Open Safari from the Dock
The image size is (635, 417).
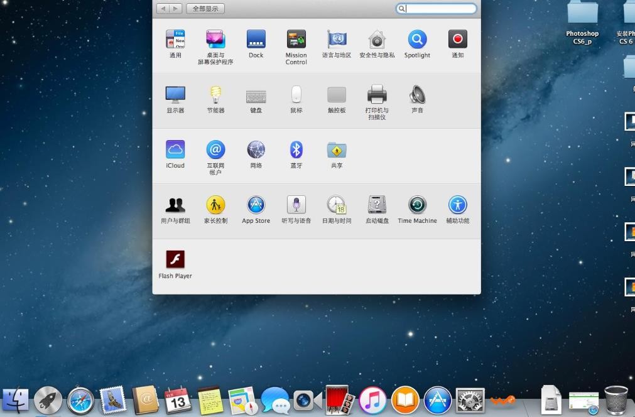pos(80,401)
